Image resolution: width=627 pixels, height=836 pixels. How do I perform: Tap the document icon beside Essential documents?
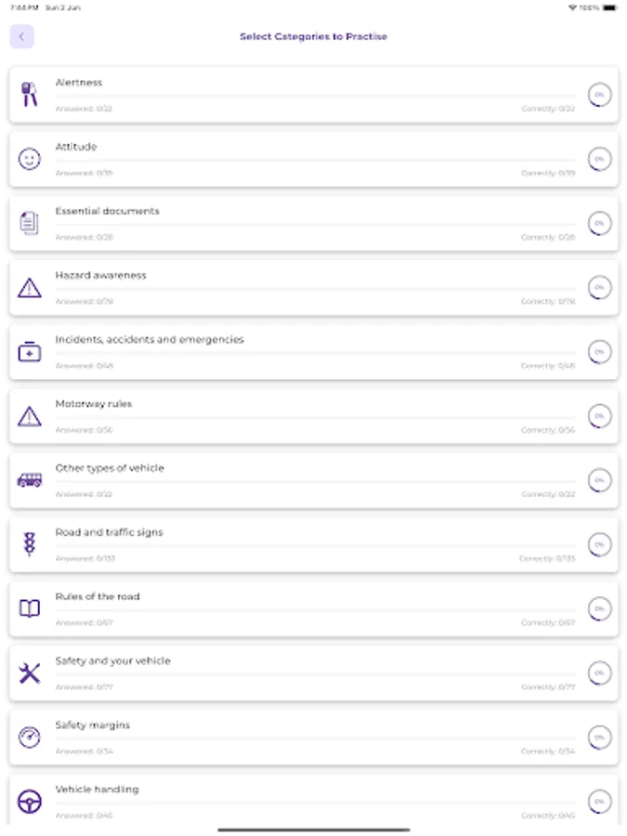[29, 222]
